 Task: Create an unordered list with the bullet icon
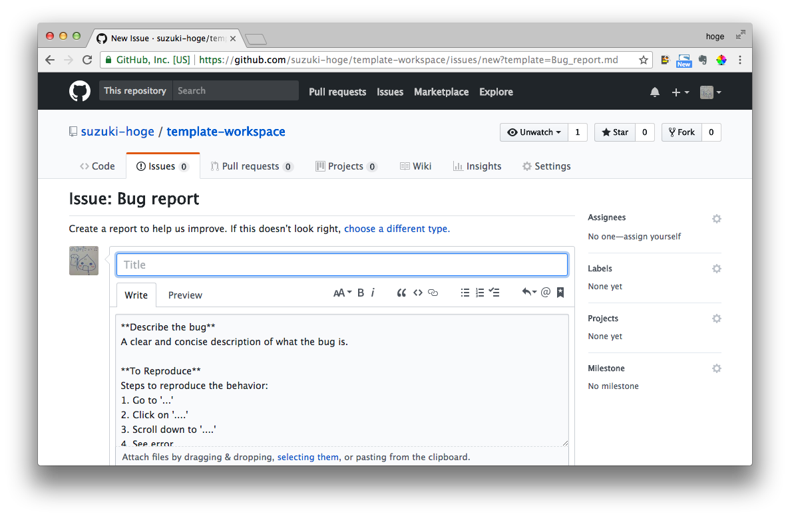point(465,293)
